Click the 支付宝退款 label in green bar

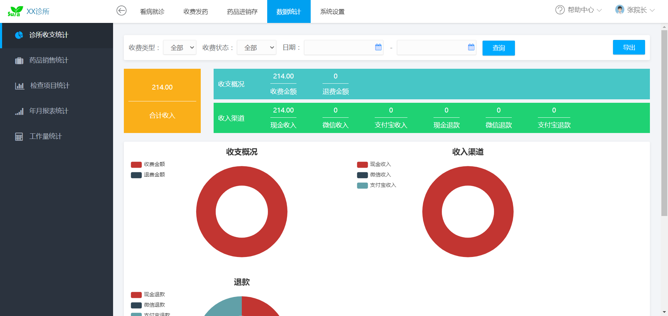coord(554,125)
